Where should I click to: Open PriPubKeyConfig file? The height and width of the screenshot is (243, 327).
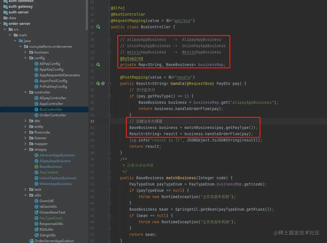pyautogui.click(x=53, y=87)
